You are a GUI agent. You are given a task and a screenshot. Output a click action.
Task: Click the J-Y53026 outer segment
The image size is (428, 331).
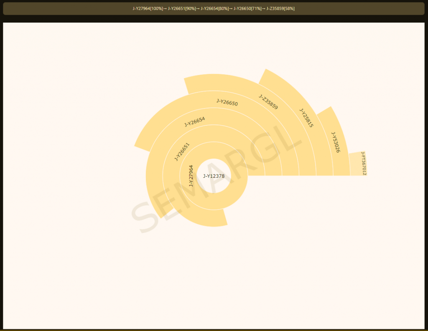pos(336,142)
